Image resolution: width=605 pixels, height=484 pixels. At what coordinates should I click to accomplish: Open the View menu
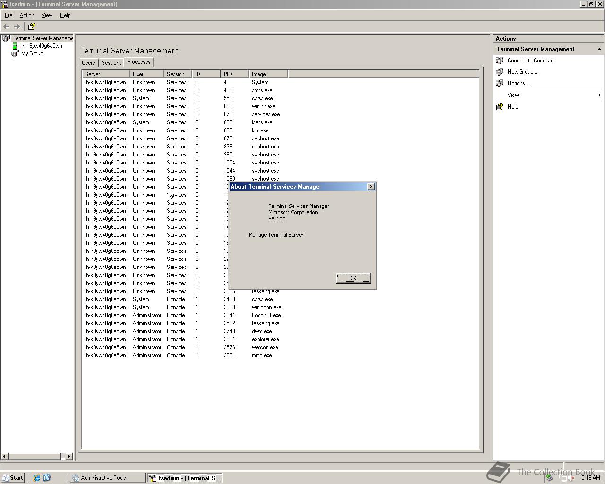tap(47, 15)
